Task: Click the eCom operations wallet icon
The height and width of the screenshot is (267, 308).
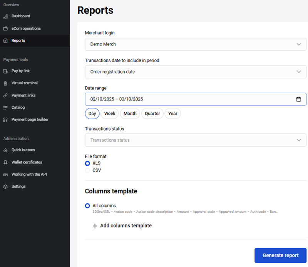Action: click(x=5, y=29)
